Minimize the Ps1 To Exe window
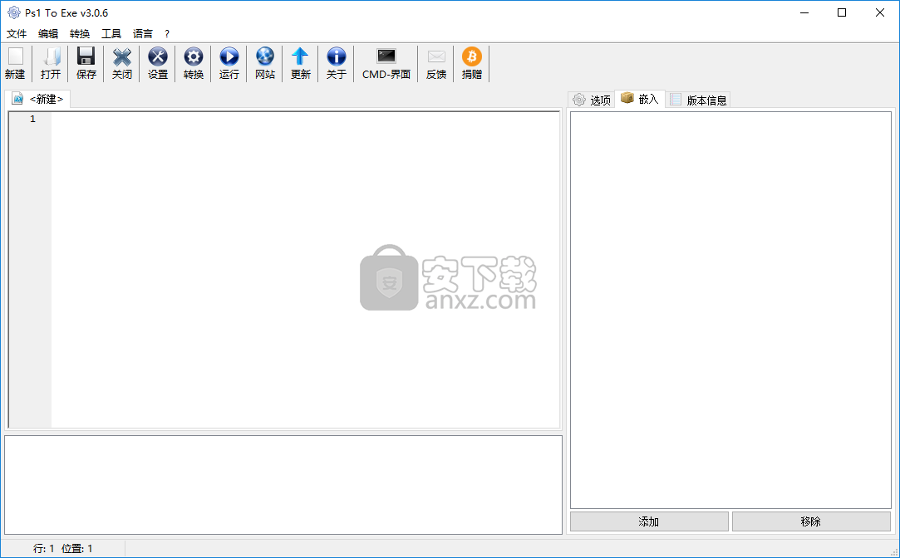Screen dimensions: 900x558 click(x=804, y=12)
